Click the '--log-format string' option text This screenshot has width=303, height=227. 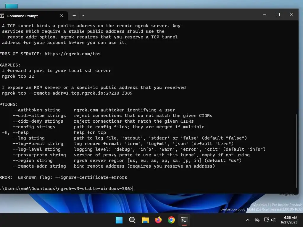point(38,144)
